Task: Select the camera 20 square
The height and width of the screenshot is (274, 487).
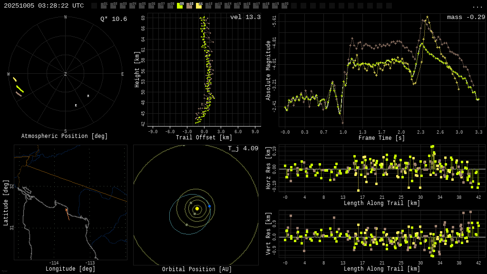Action: (284, 6)
